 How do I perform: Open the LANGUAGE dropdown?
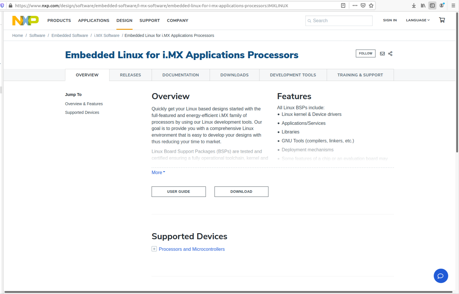(x=418, y=20)
